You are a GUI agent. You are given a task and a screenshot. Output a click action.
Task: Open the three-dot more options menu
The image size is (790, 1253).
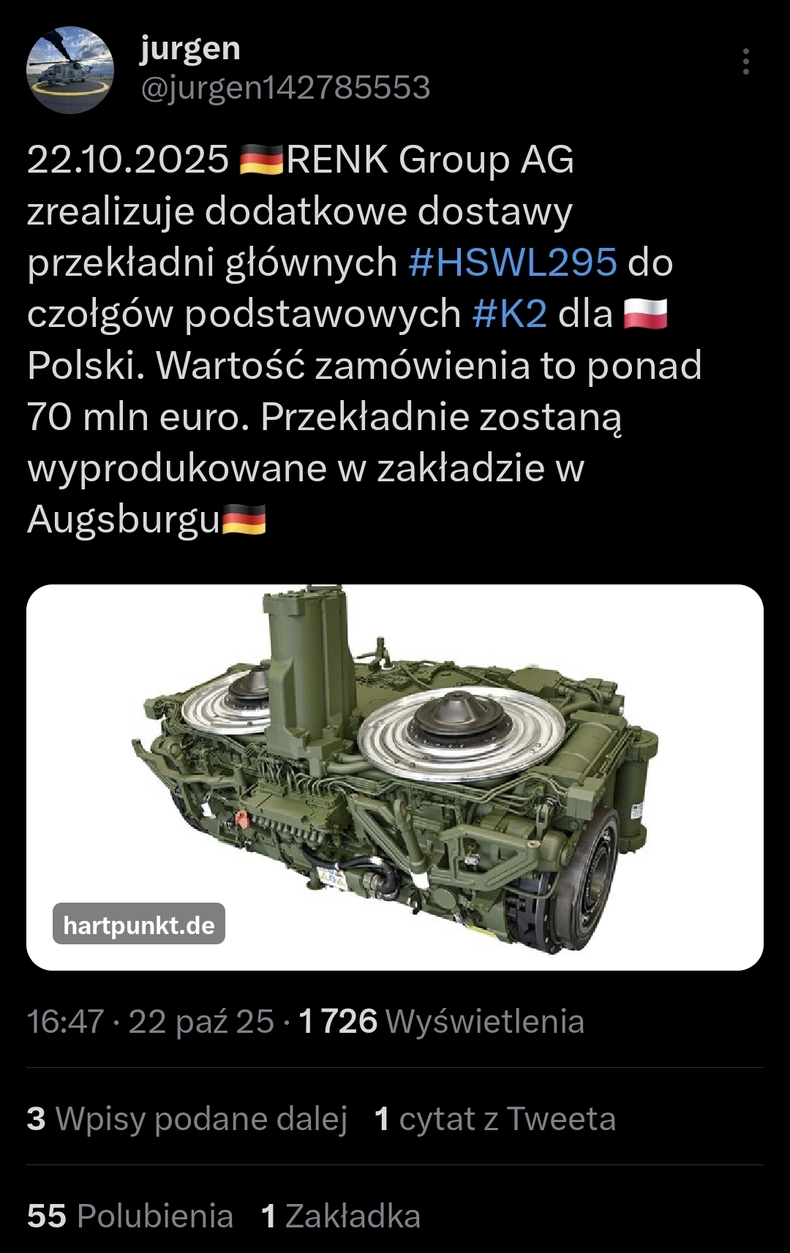coord(745,62)
